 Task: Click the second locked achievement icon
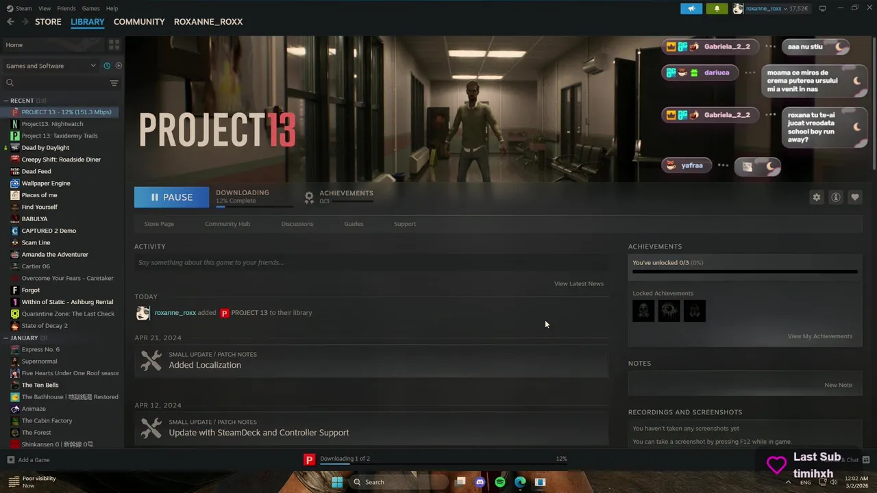pos(669,311)
